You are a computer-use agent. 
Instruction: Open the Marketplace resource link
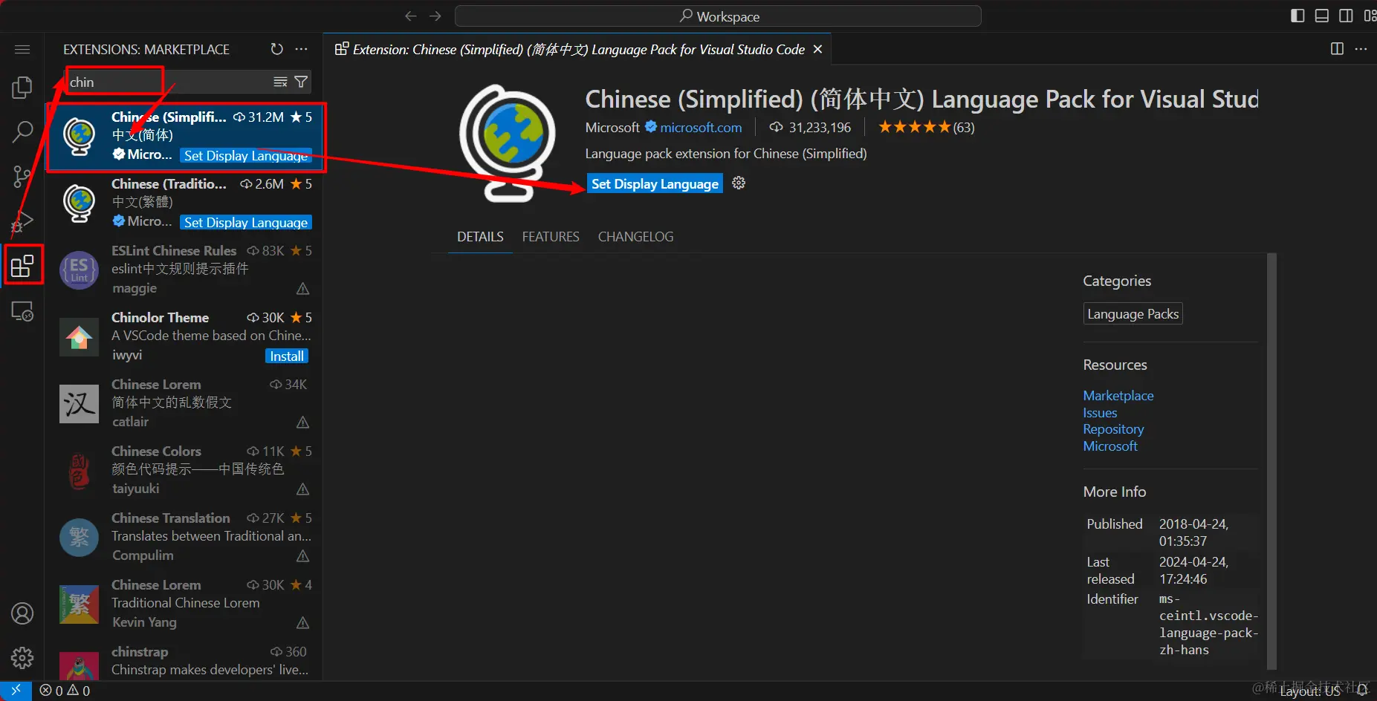click(x=1118, y=396)
